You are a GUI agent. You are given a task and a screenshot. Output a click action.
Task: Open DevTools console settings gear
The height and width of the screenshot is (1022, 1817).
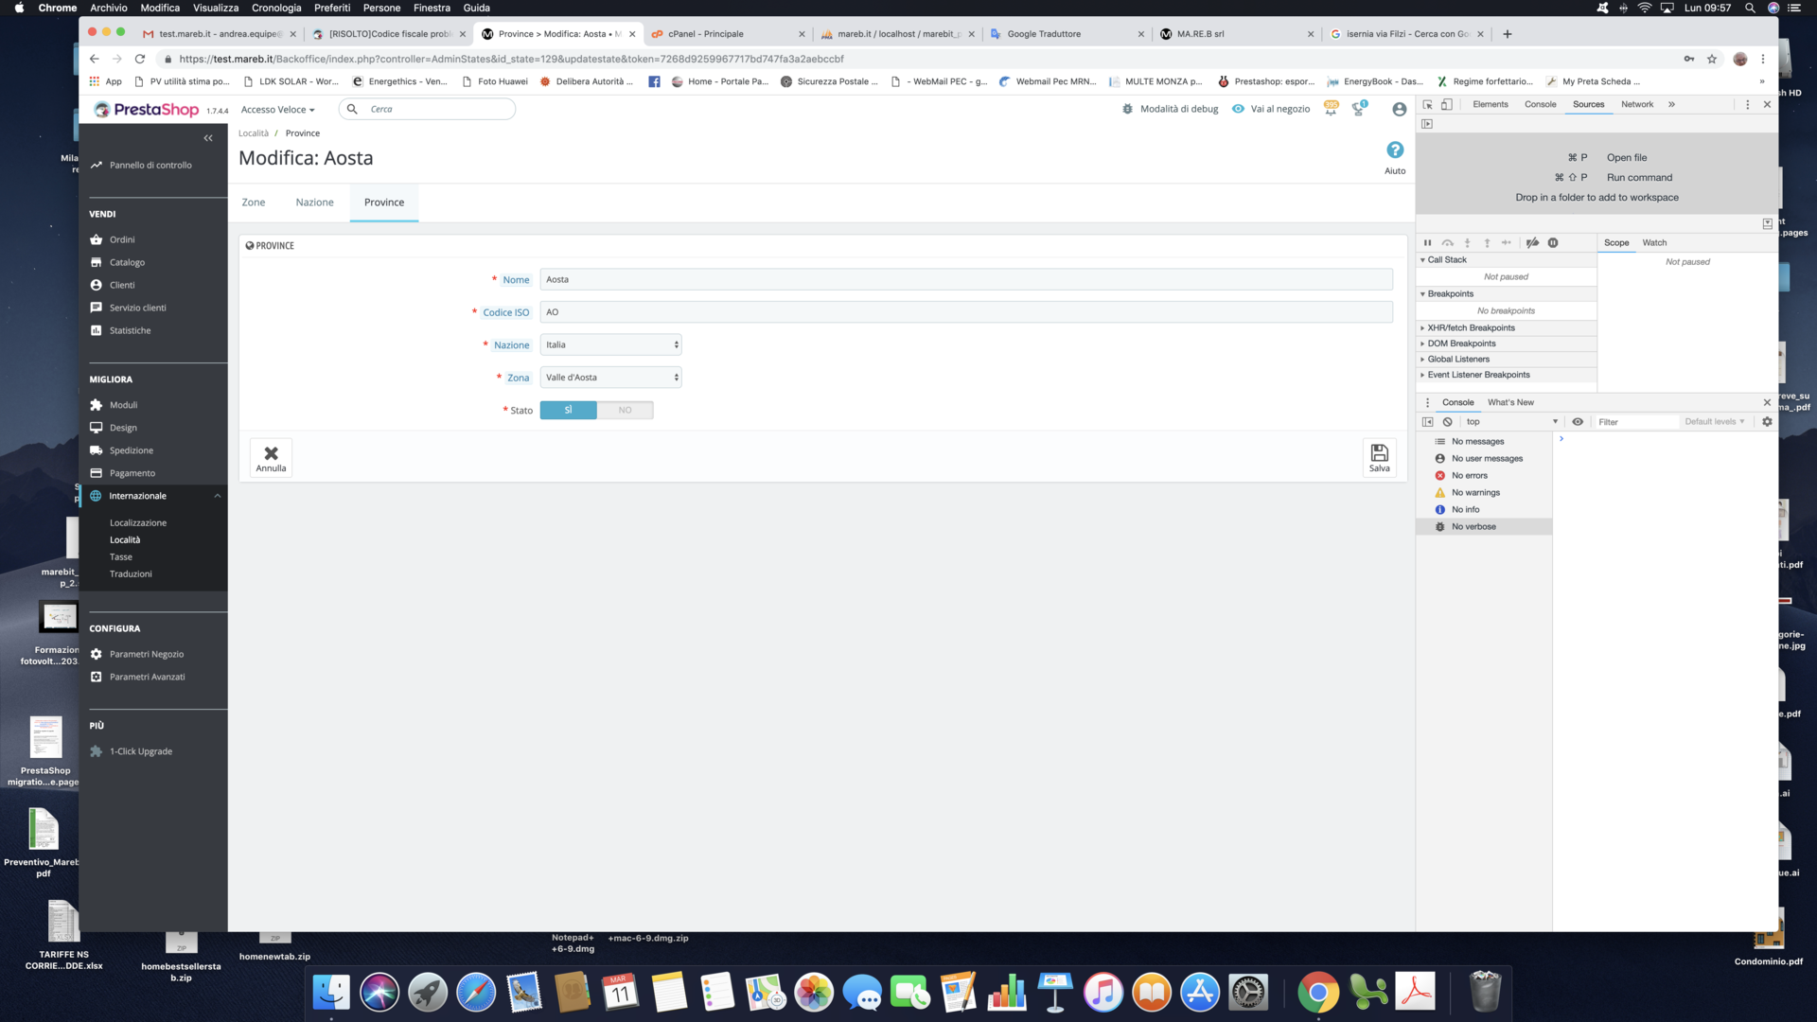(x=1767, y=422)
